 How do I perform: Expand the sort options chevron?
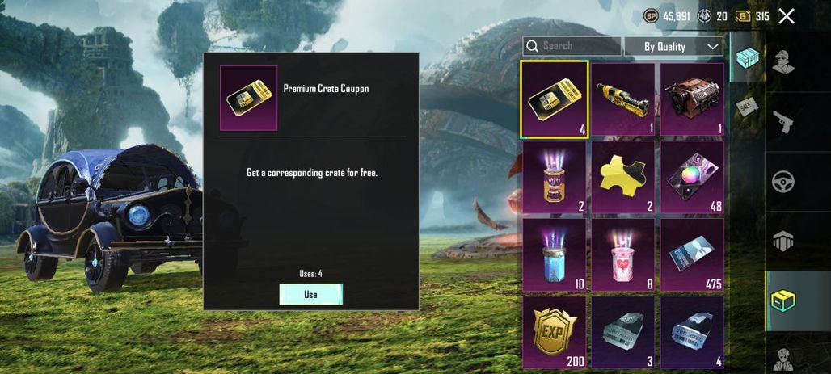(x=713, y=47)
